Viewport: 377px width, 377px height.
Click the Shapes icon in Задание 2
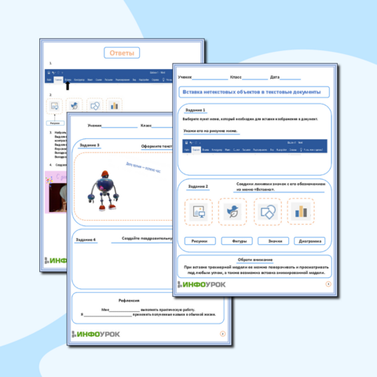[x=268, y=212]
